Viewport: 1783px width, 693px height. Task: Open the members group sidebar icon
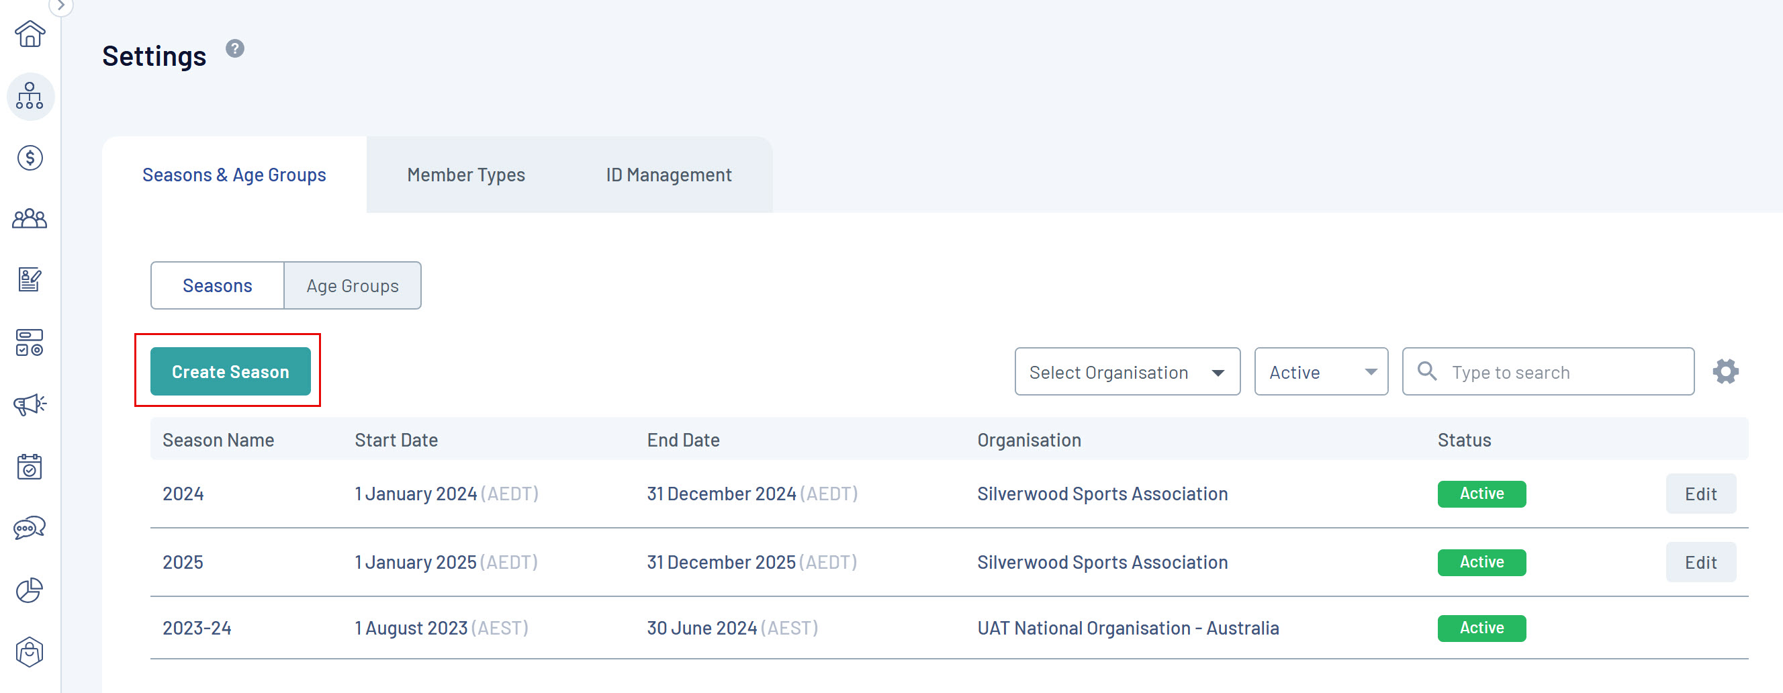[x=30, y=219]
